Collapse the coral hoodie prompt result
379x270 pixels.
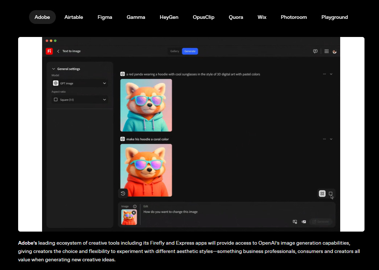331,139
